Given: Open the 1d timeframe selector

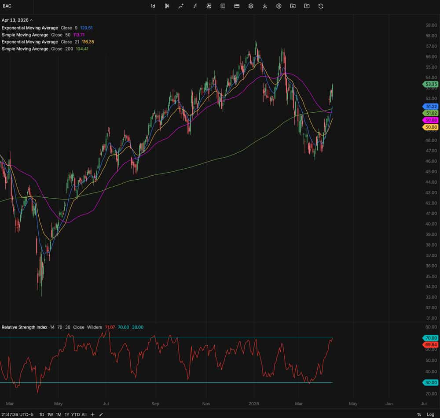Looking at the screenshot, I should coord(153,6).
